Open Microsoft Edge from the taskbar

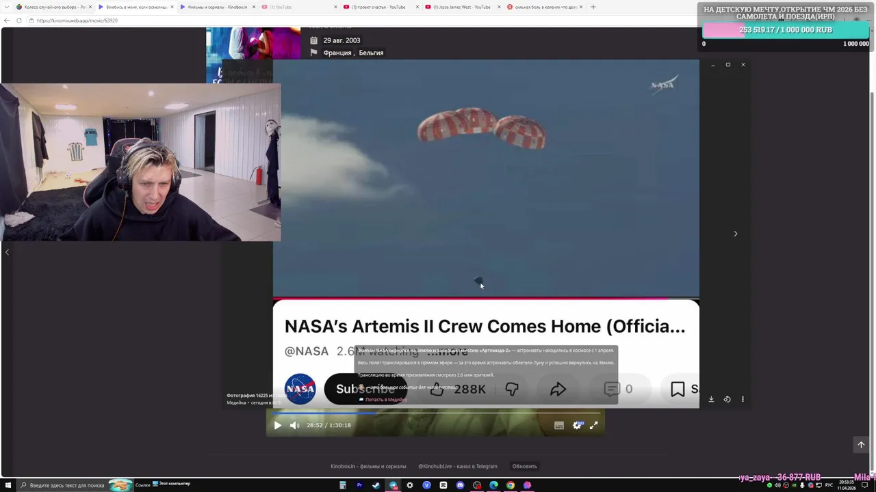pos(493,485)
